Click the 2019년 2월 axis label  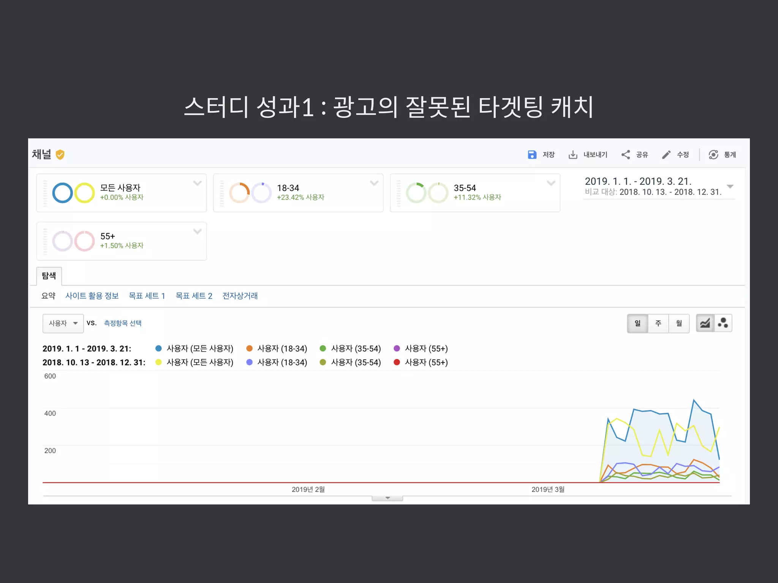(x=308, y=489)
